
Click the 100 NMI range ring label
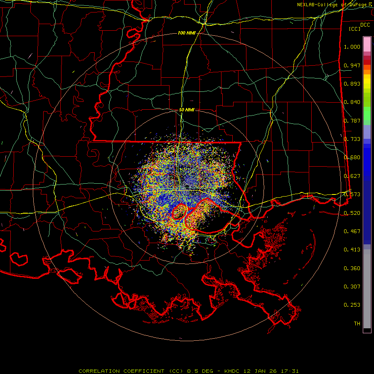(187, 33)
